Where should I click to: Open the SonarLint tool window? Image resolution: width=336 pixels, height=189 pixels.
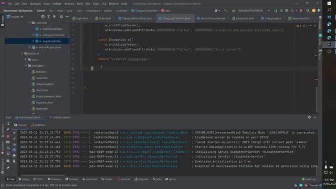coord(123,179)
